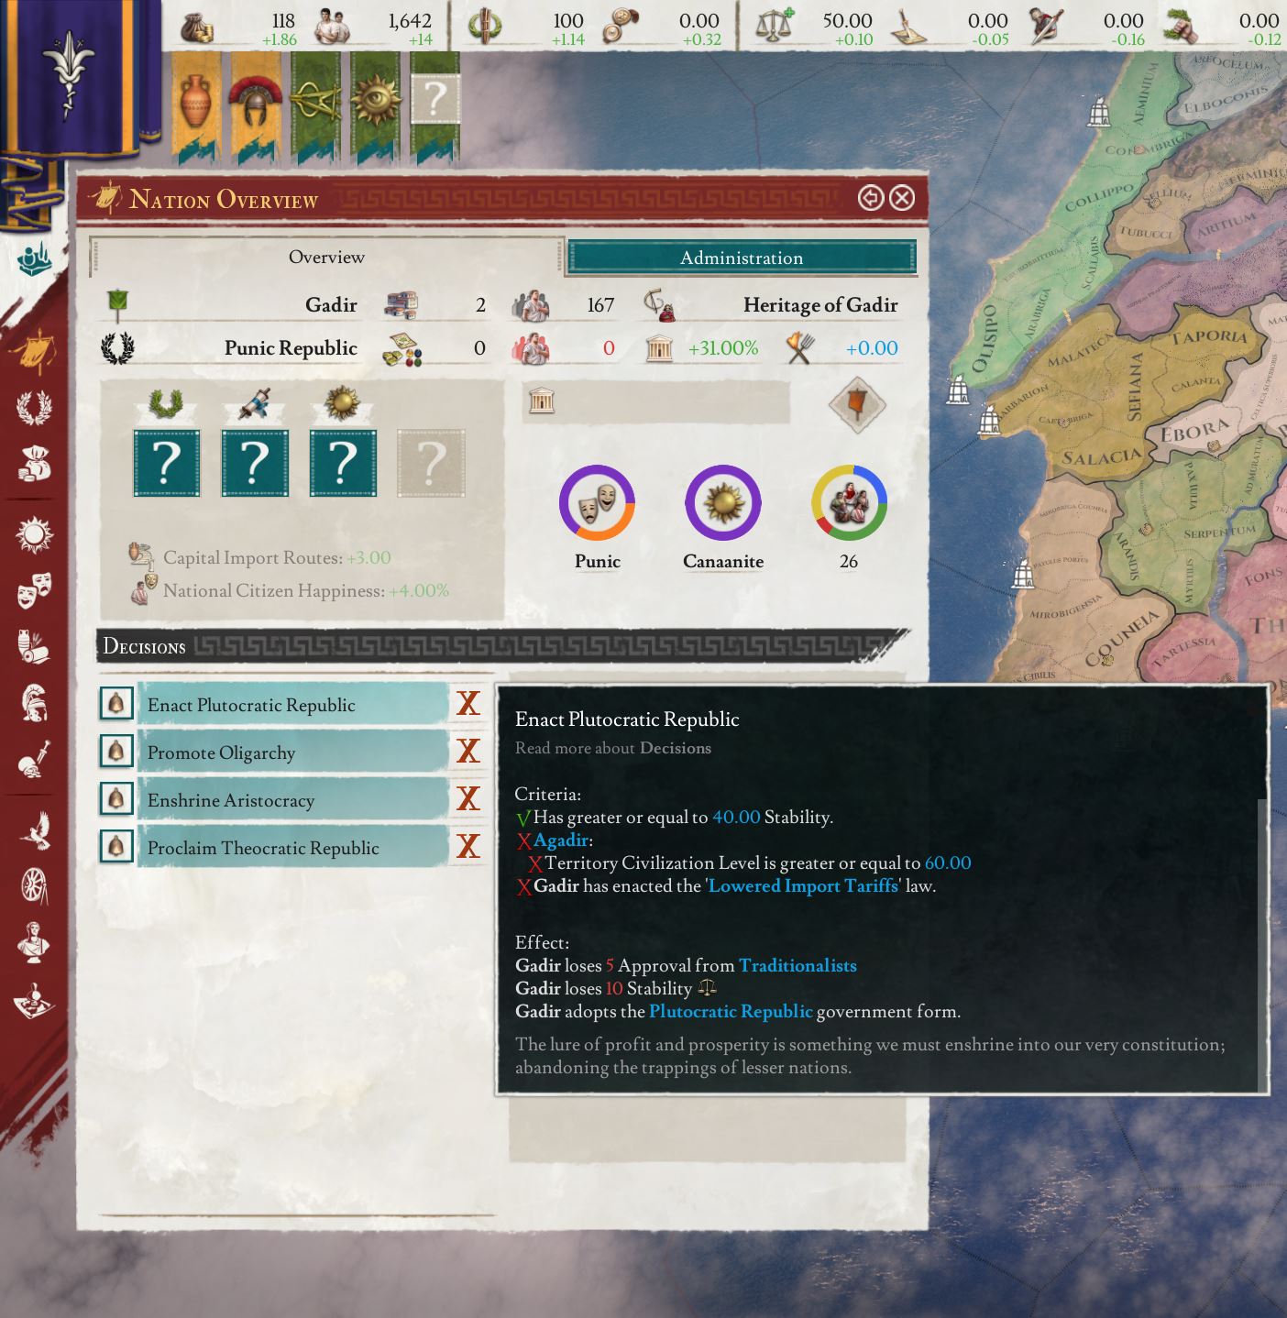Select the Enact Plutocratic Republic decision
The height and width of the screenshot is (1318, 1287).
[x=293, y=705]
